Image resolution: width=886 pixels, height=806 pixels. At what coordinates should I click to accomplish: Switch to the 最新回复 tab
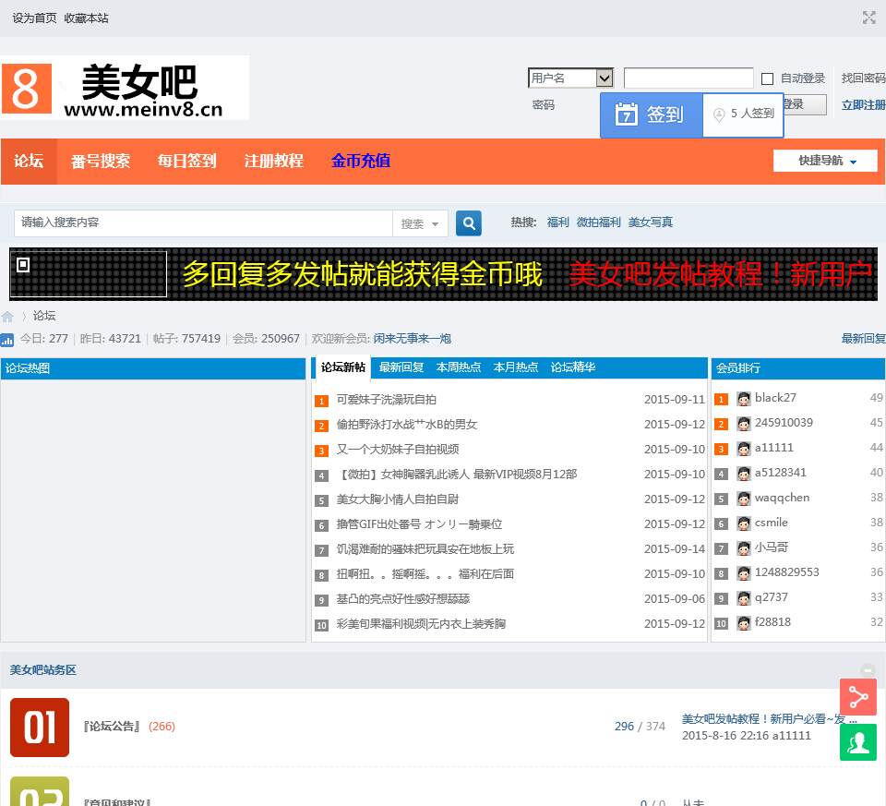click(x=401, y=367)
